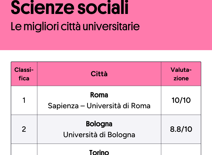Click the rank 2 cell

[24, 129]
